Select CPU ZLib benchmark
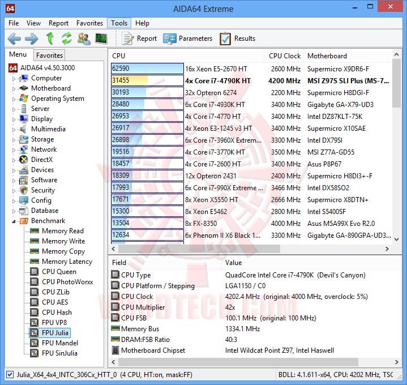This screenshot has width=407, height=385. pos(55,292)
